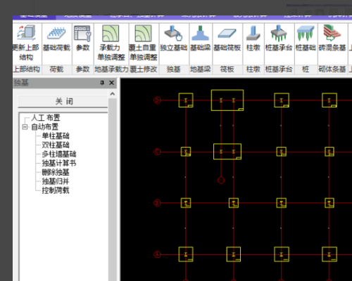Choose the 独立基础 icon
This screenshot has width=352, height=281.
click(174, 33)
